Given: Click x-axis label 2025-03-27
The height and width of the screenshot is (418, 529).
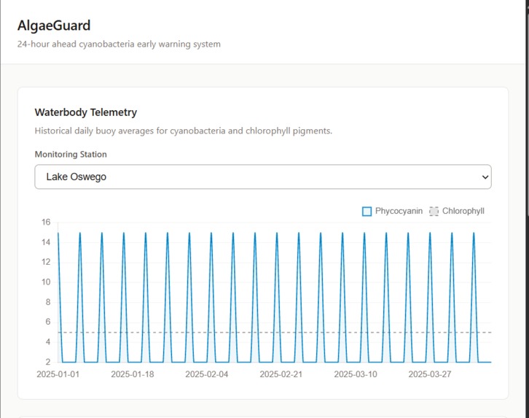Looking at the screenshot, I should point(429,374).
